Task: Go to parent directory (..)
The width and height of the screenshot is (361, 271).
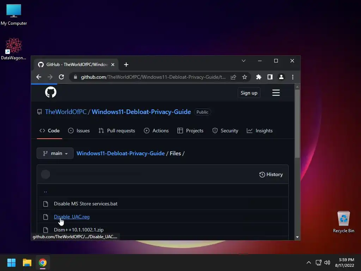Action: (x=45, y=191)
